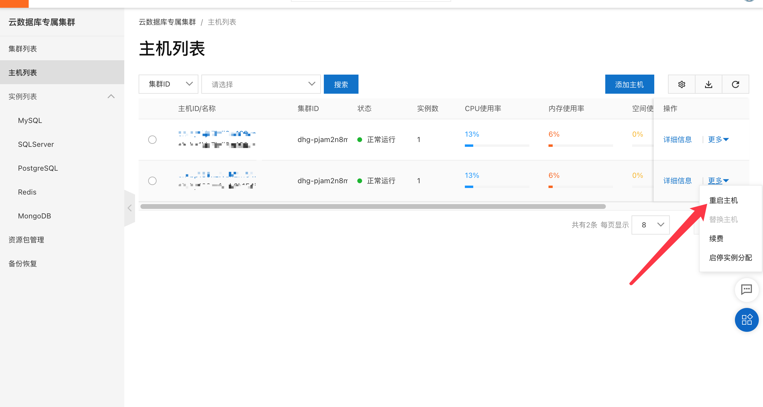Collapse the sidebar using the left arrow

pos(130,208)
